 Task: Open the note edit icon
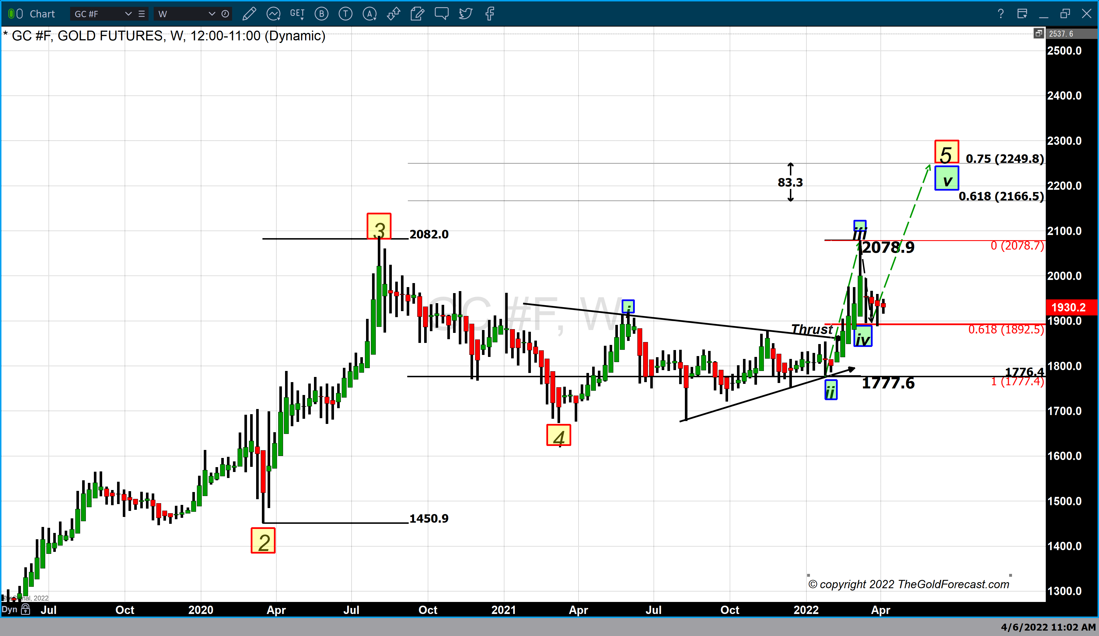[x=417, y=14]
